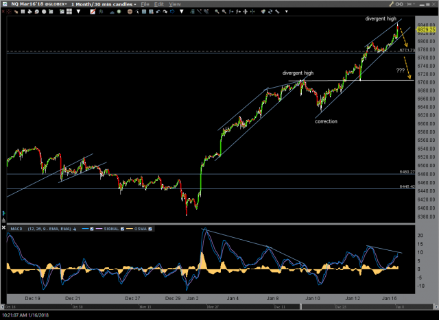Click the Dec 27 date label

click(132, 299)
